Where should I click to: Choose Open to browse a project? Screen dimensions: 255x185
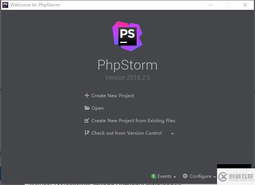coord(98,108)
